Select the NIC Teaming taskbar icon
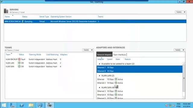The image size is (193, 108). 49,105
